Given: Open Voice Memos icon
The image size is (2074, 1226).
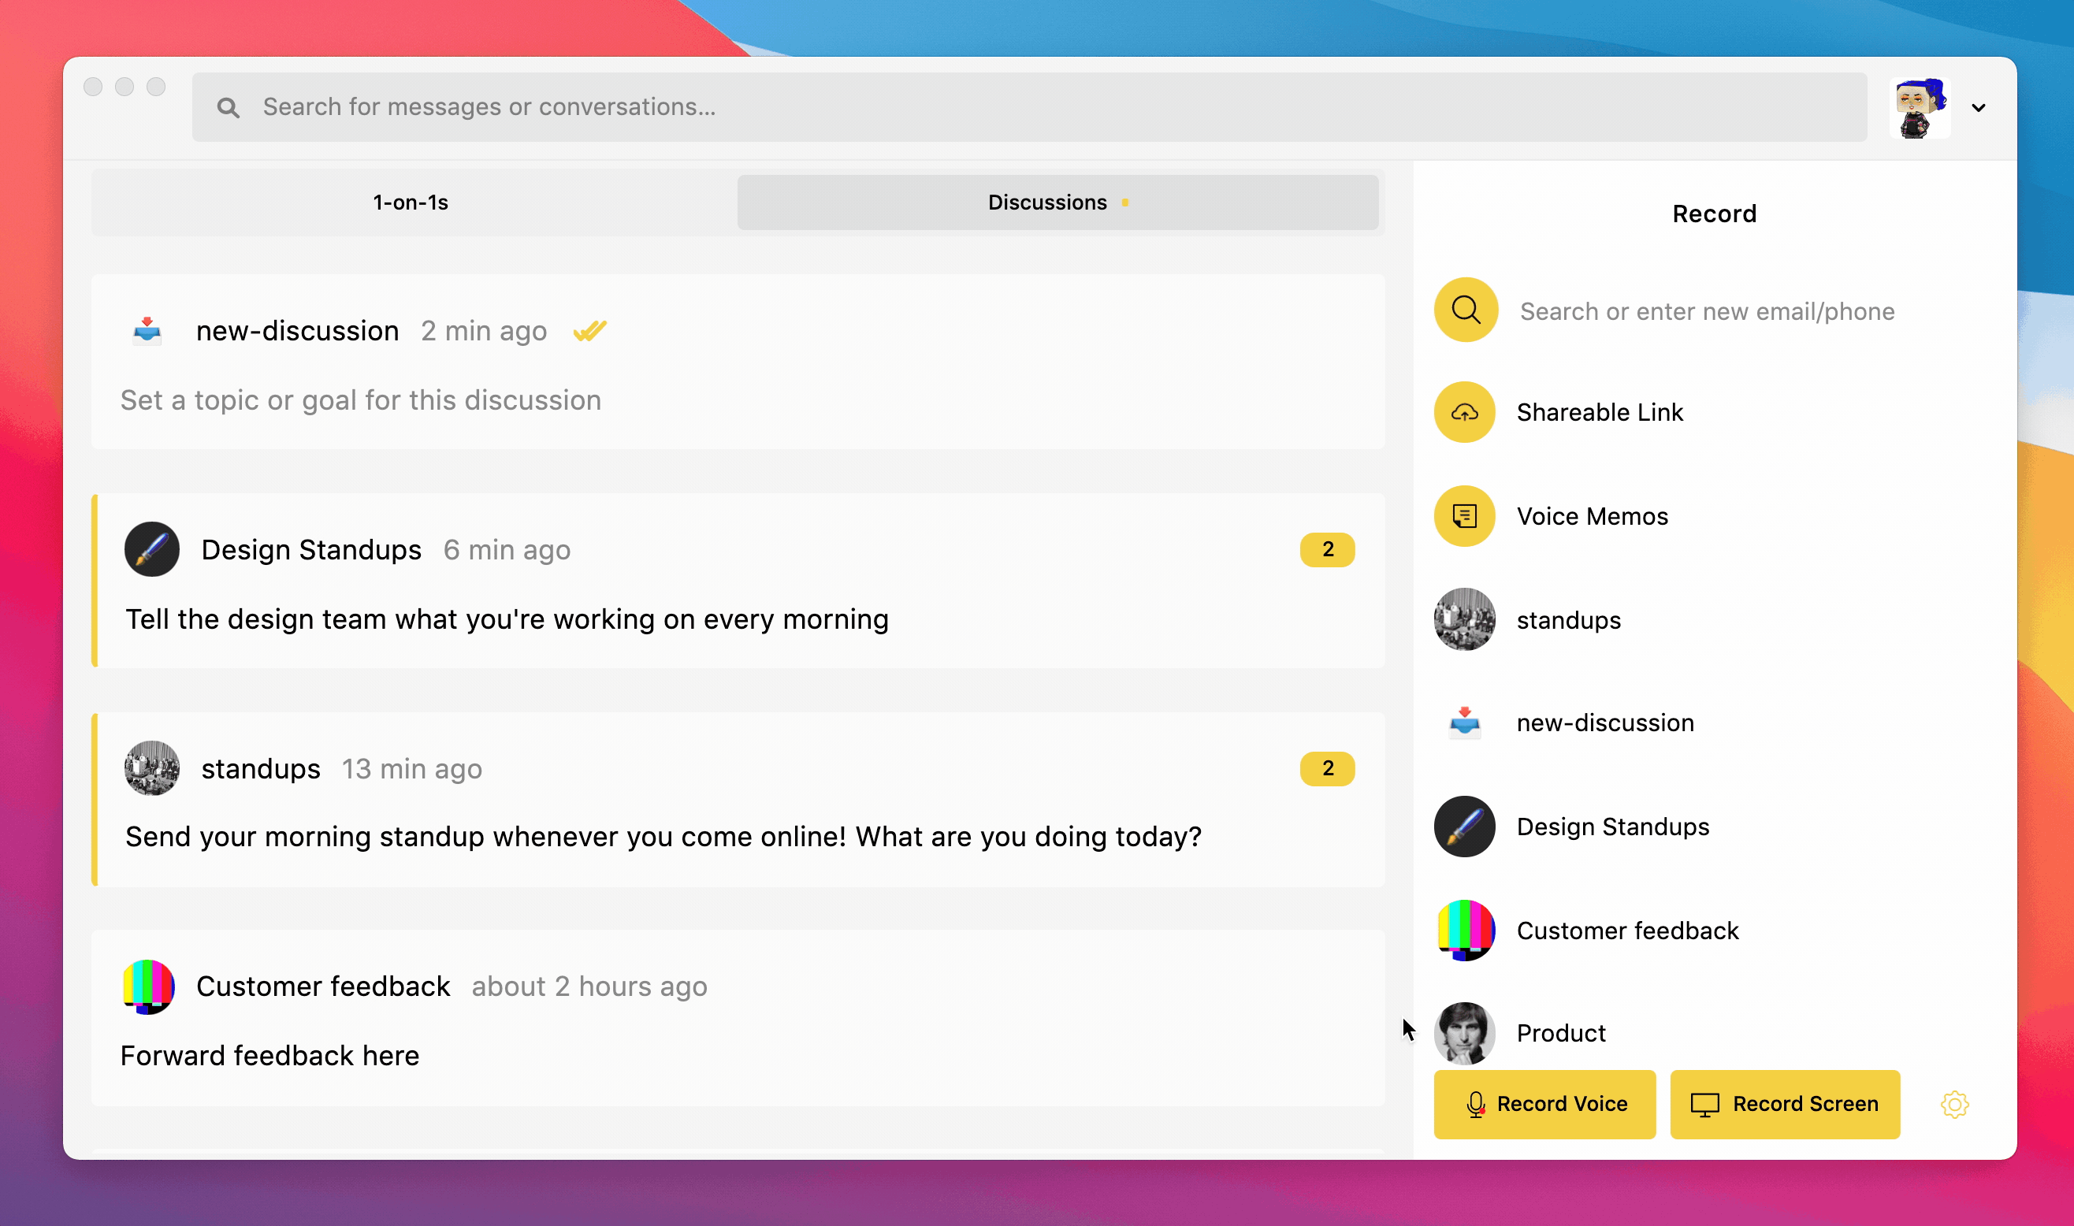Looking at the screenshot, I should [x=1464, y=516].
